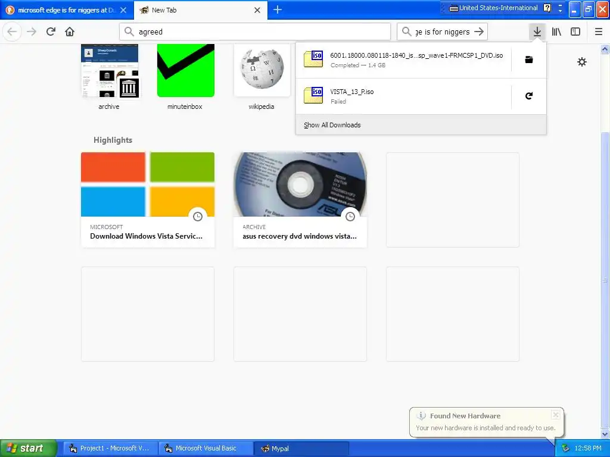Click the go arrow in the search box
Image resolution: width=610 pixels, height=457 pixels.
pos(479,32)
